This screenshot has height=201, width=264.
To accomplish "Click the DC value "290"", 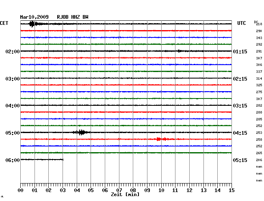I will click(x=259, y=31).
